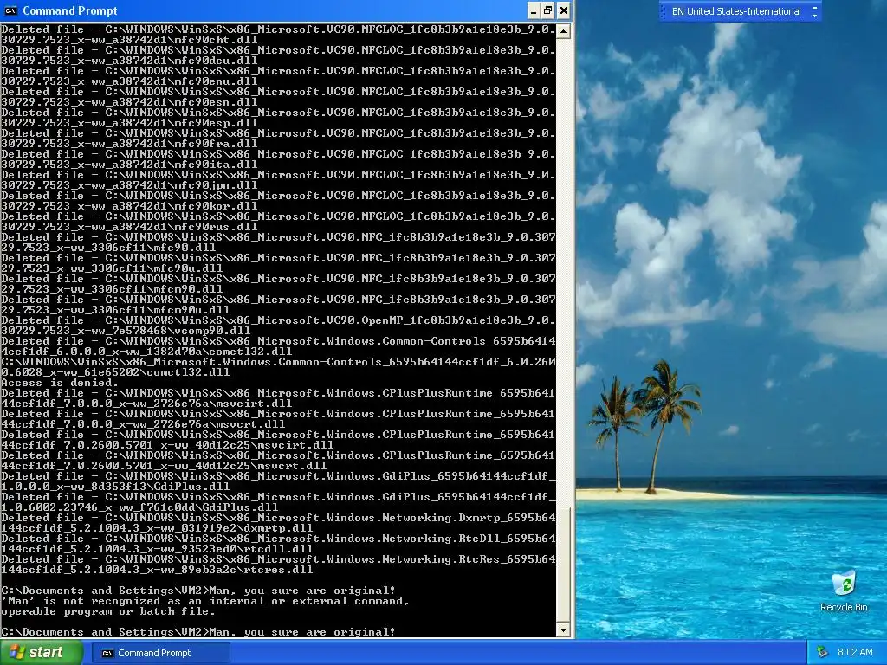Image resolution: width=887 pixels, height=665 pixels.
Task: Click the "'Man' is not recognized" error line
Action: [204, 601]
